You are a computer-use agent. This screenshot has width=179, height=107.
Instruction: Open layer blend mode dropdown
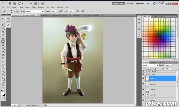pyautogui.click(x=150, y=65)
